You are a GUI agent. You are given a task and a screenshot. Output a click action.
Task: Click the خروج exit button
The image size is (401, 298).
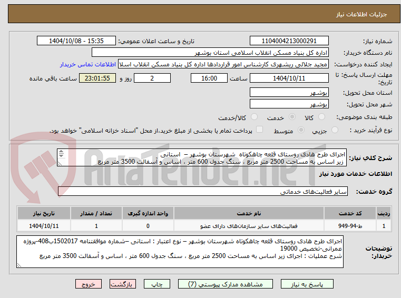pyautogui.click(x=88, y=284)
